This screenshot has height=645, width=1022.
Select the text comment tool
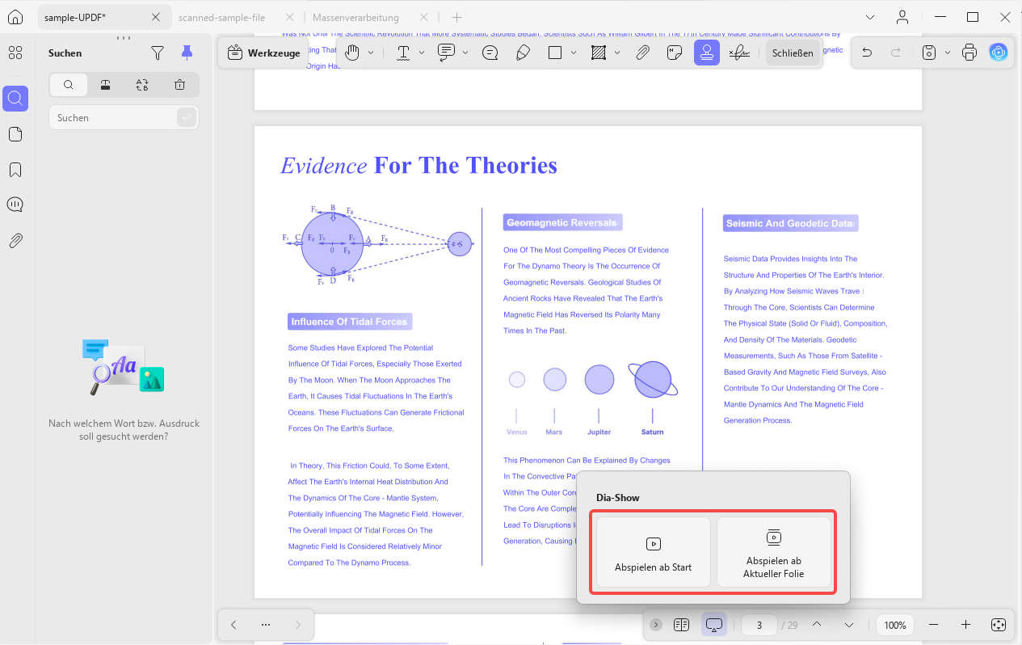446,53
